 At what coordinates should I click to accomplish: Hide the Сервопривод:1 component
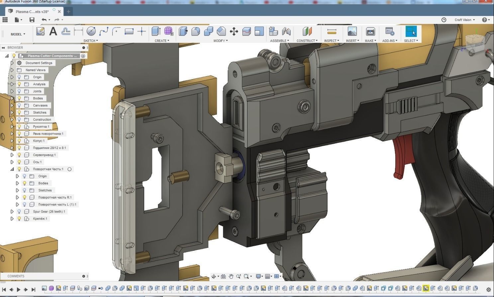(19, 155)
